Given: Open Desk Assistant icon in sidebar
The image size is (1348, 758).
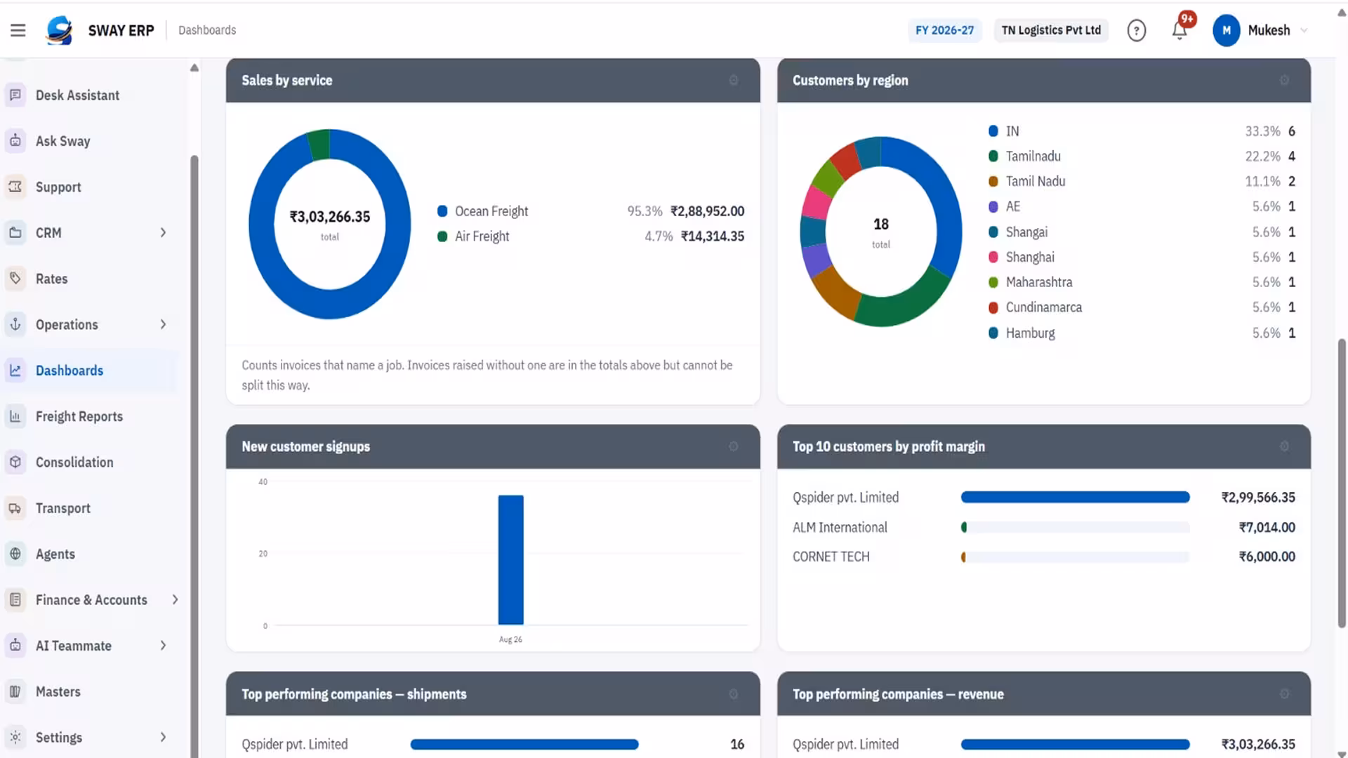Looking at the screenshot, I should (x=15, y=95).
